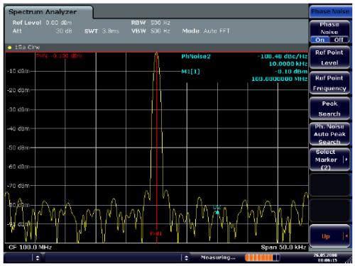This screenshot has width=355, height=266.
Task: Click the D2 delta marker triangle
Action: (x=217, y=212)
